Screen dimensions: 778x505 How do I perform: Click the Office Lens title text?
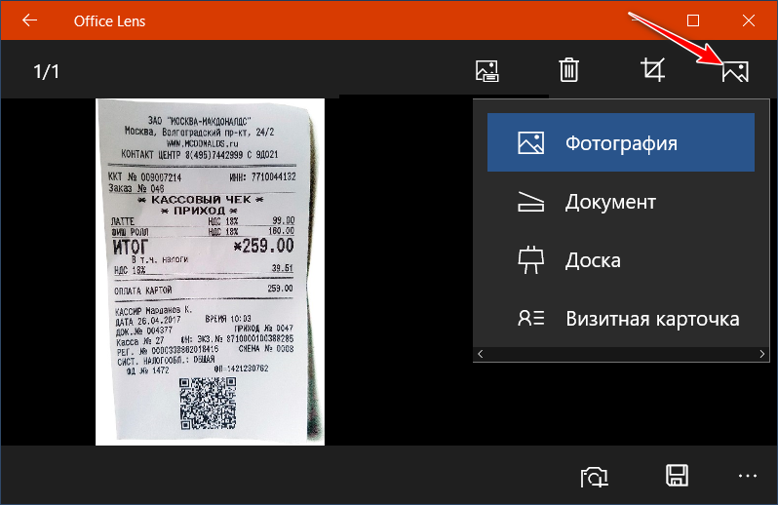pos(109,21)
